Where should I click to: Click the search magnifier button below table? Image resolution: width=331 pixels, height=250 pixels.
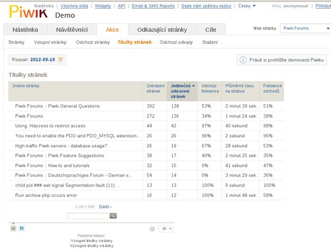click(113, 216)
